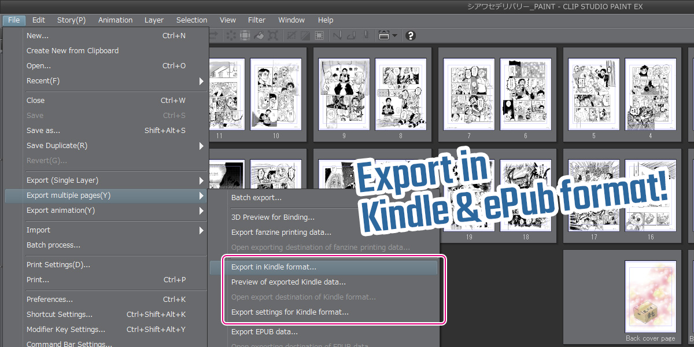Viewport: 694px width, 347px height.
Task: Click the Clear Outside Selection icon
Action: [245, 35]
